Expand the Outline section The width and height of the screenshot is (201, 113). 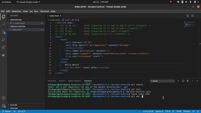pos(13,105)
